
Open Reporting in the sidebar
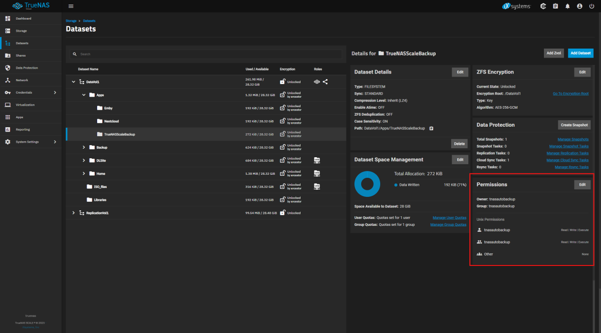[31, 129]
